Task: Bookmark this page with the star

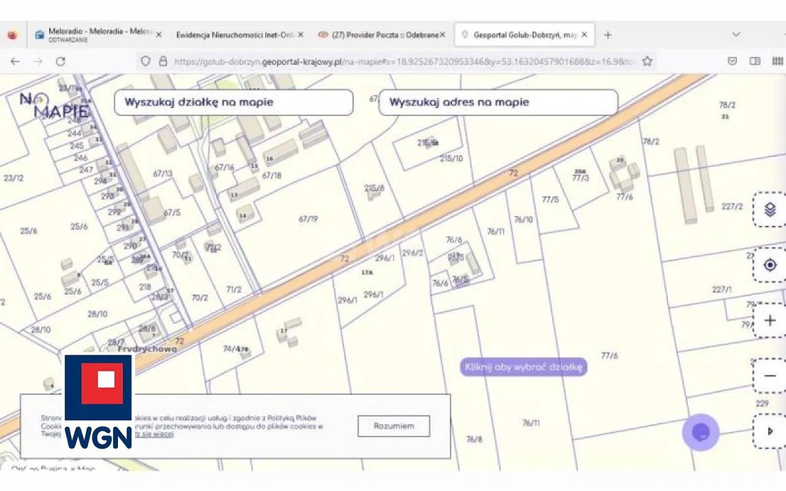Action: [x=647, y=61]
